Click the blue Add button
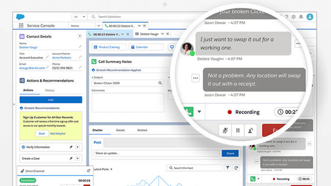The height and width of the screenshot is (186, 331). tap(51, 99)
